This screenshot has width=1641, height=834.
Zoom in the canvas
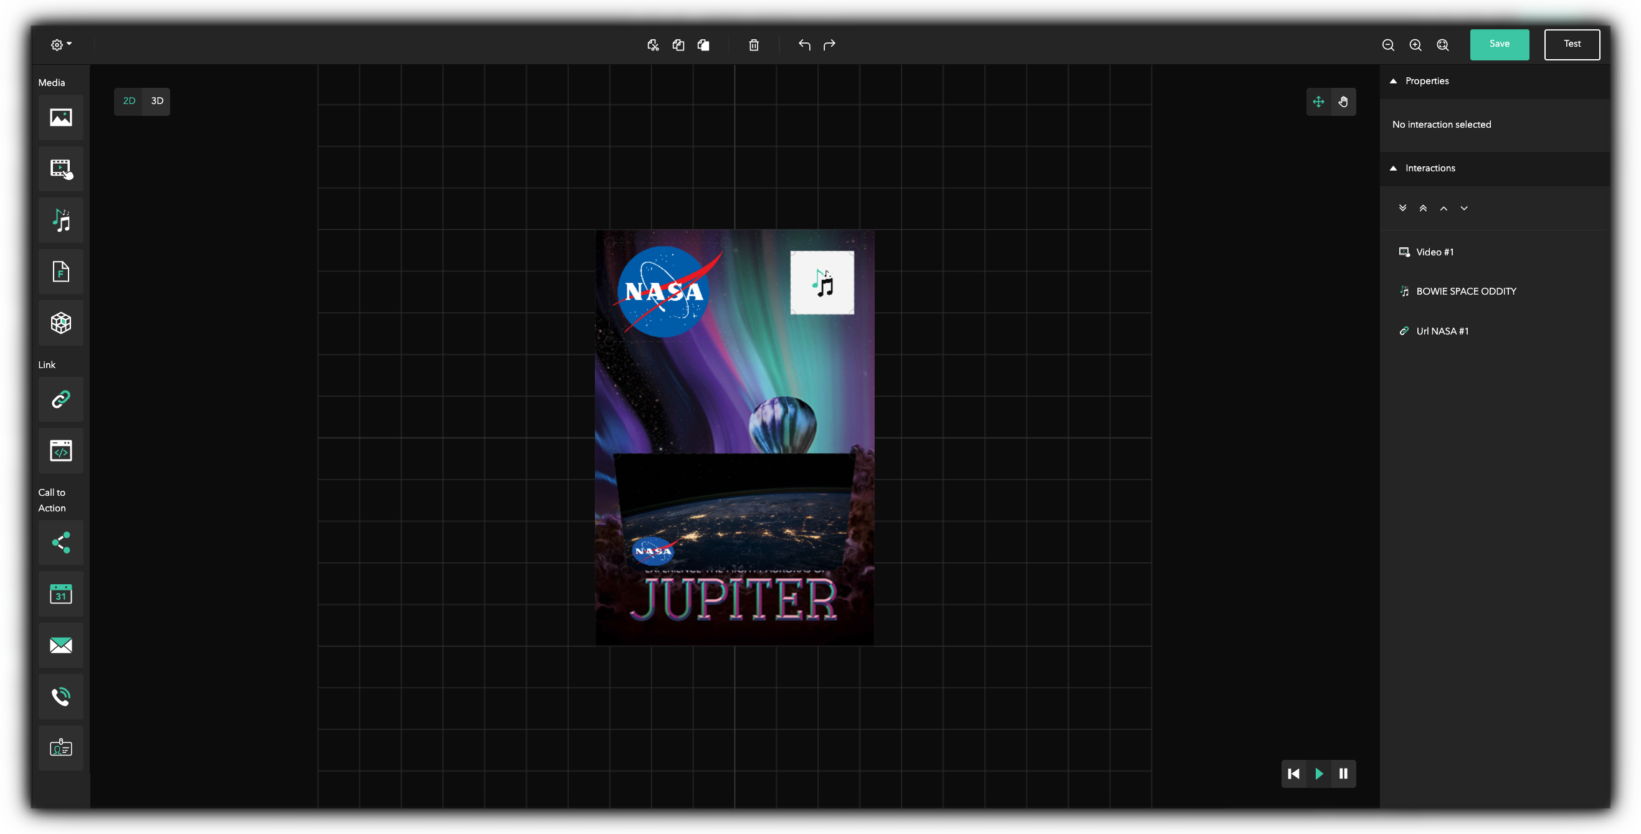pyautogui.click(x=1415, y=45)
